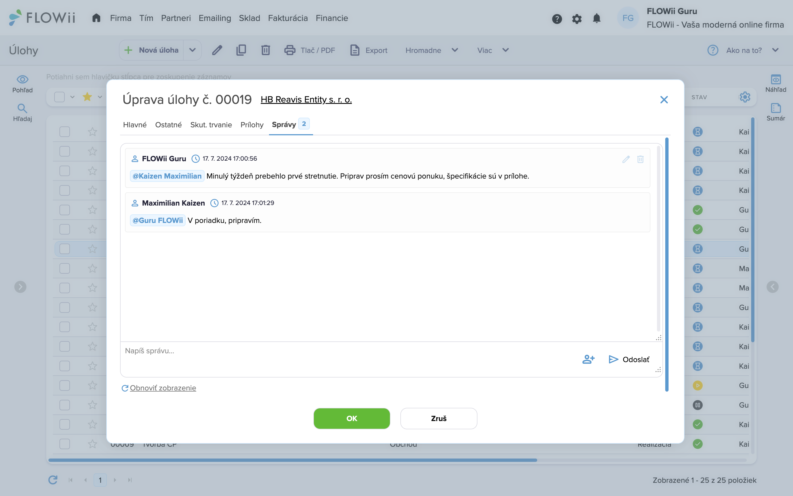Star the highlighted task row

pos(93,249)
